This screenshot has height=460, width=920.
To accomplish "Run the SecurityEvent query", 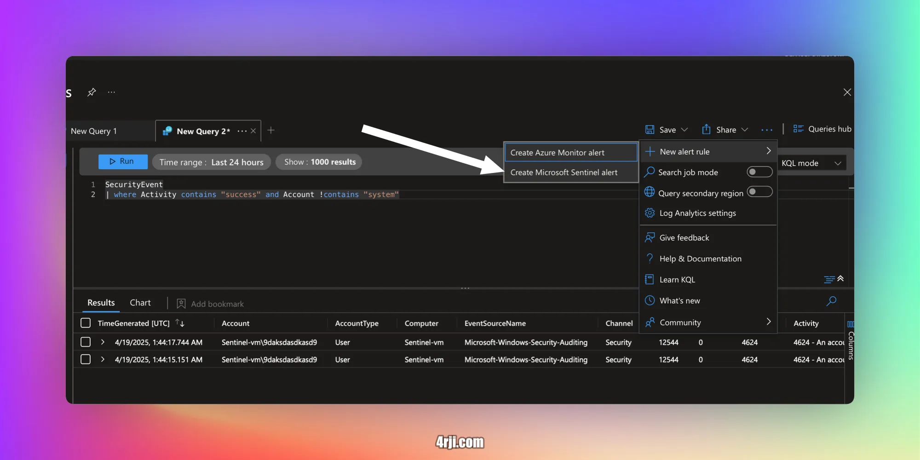I will point(122,161).
